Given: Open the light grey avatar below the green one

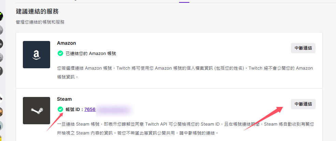Looking at the screenshot, I should [x=1, y=30].
